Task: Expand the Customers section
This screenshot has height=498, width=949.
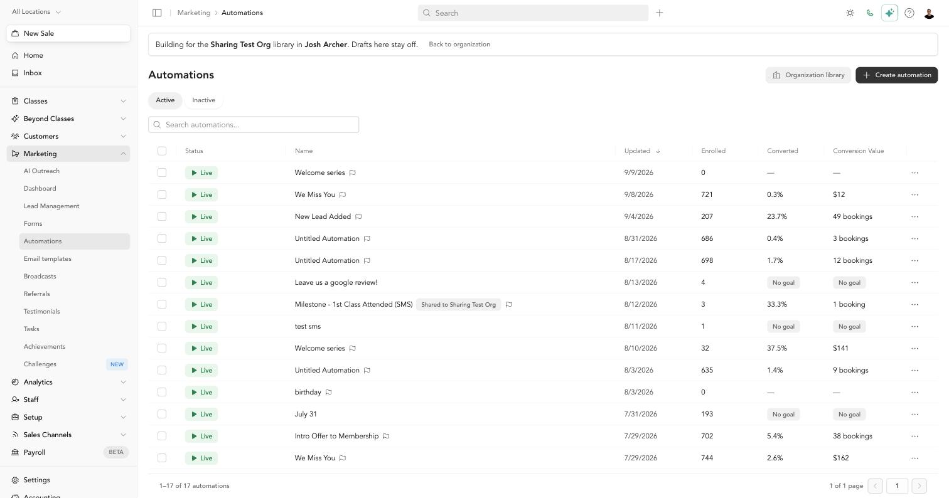Action: point(68,136)
